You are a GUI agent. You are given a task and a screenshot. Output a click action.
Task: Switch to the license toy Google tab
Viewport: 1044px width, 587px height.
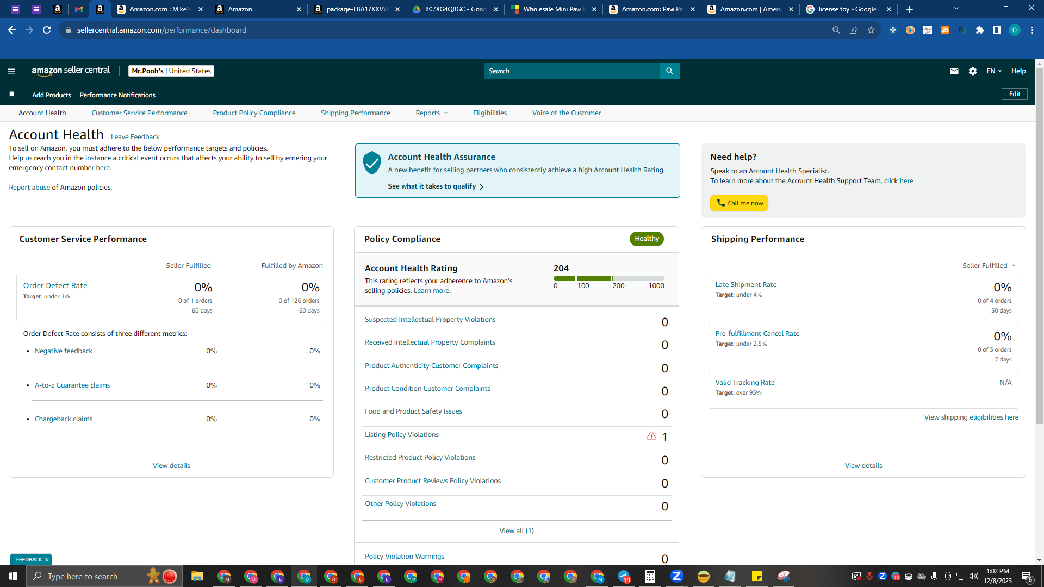[x=847, y=9]
